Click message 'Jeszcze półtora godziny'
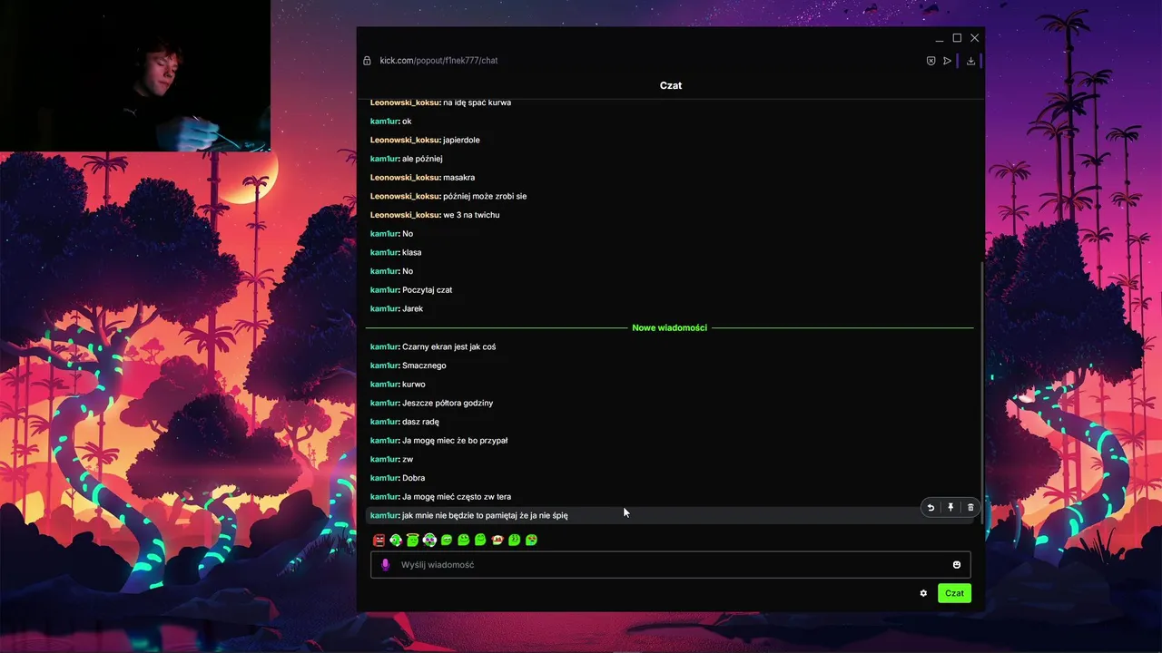Screen dimensions: 1162x653 448,403
